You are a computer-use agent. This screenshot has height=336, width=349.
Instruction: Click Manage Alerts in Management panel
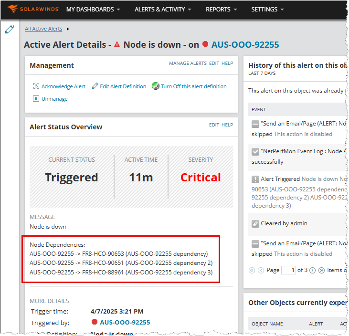click(x=188, y=63)
